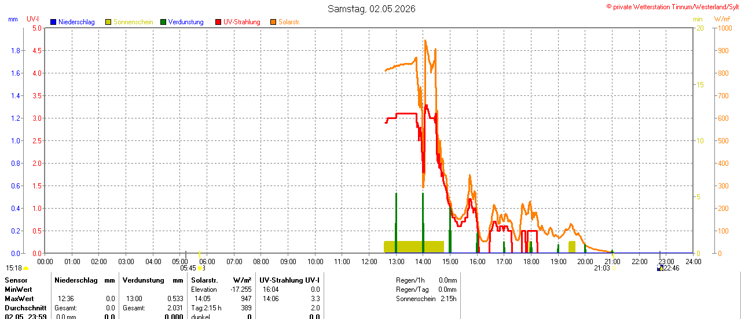Screen dimensions: 741x319
Task: Click the Elevation value -17.255
Action: click(241, 289)
